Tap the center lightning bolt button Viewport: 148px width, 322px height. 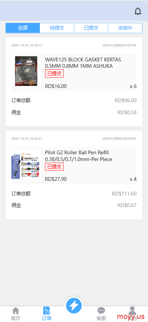[74, 306]
